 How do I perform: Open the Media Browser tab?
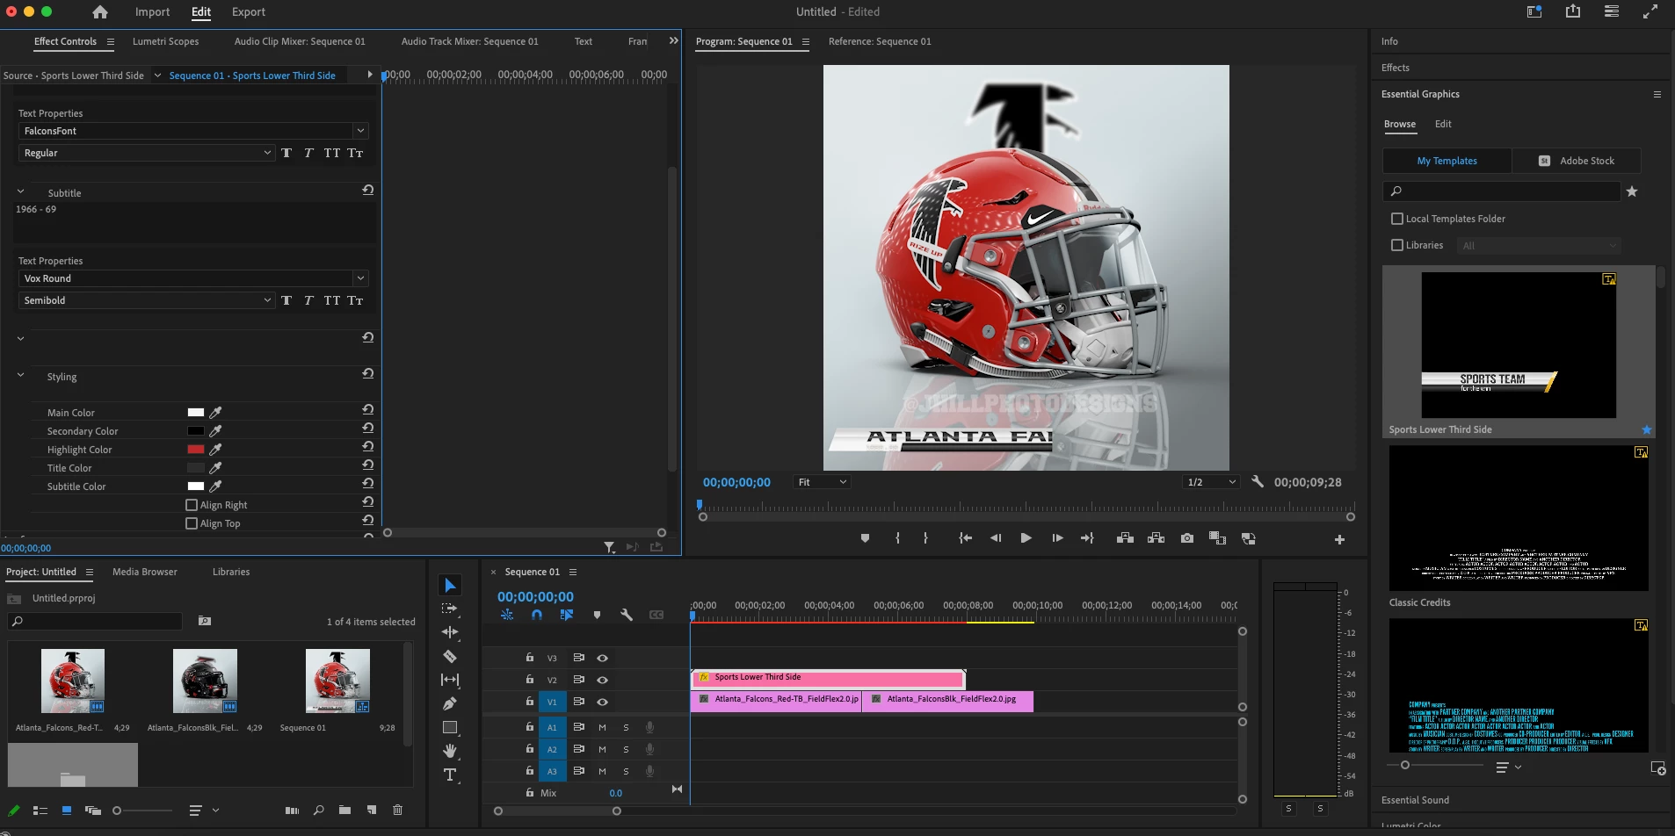click(145, 572)
